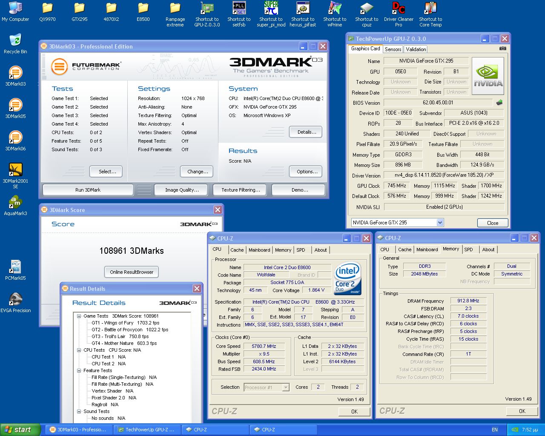Launch the 3DMark03 desktop icon
Viewport: 545px width, 436px height.
click(x=15, y=77)
